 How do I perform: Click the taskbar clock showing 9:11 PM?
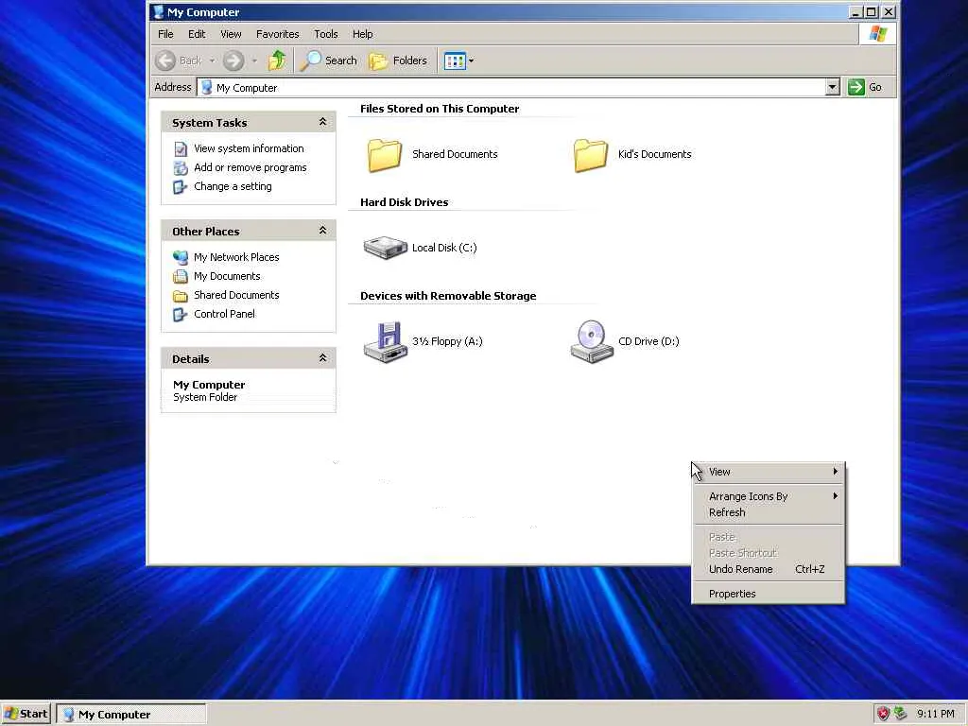coord(935,715)
